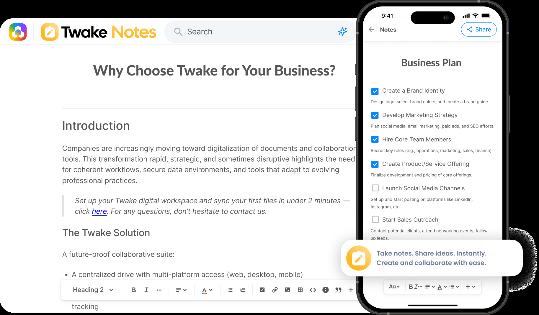Open the text color dropdown in desktop toolbar
Viewport: 539px width, 315px height.
pos(207,290)
